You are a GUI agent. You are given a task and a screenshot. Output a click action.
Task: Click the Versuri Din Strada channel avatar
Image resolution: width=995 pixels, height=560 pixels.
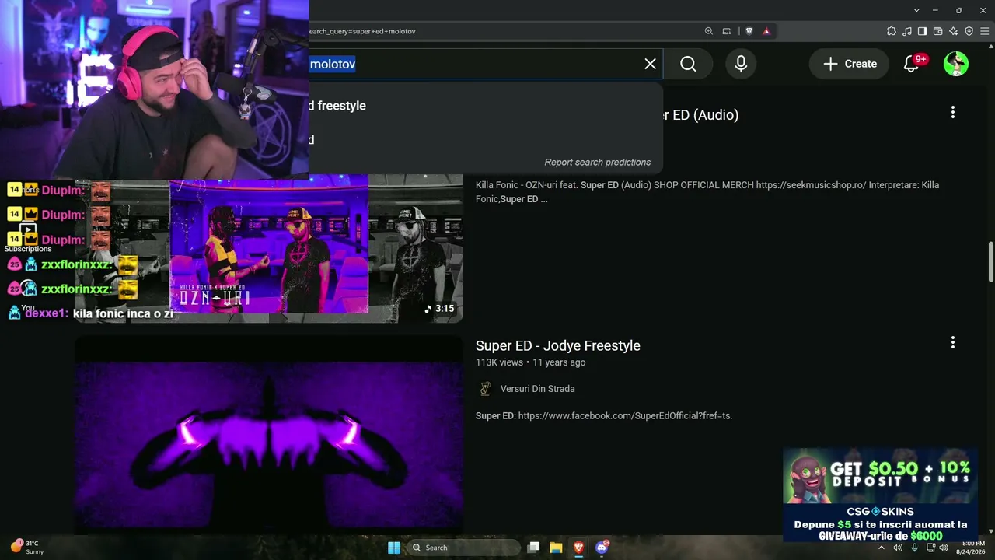pyautogui.click(x=485, y=389)
